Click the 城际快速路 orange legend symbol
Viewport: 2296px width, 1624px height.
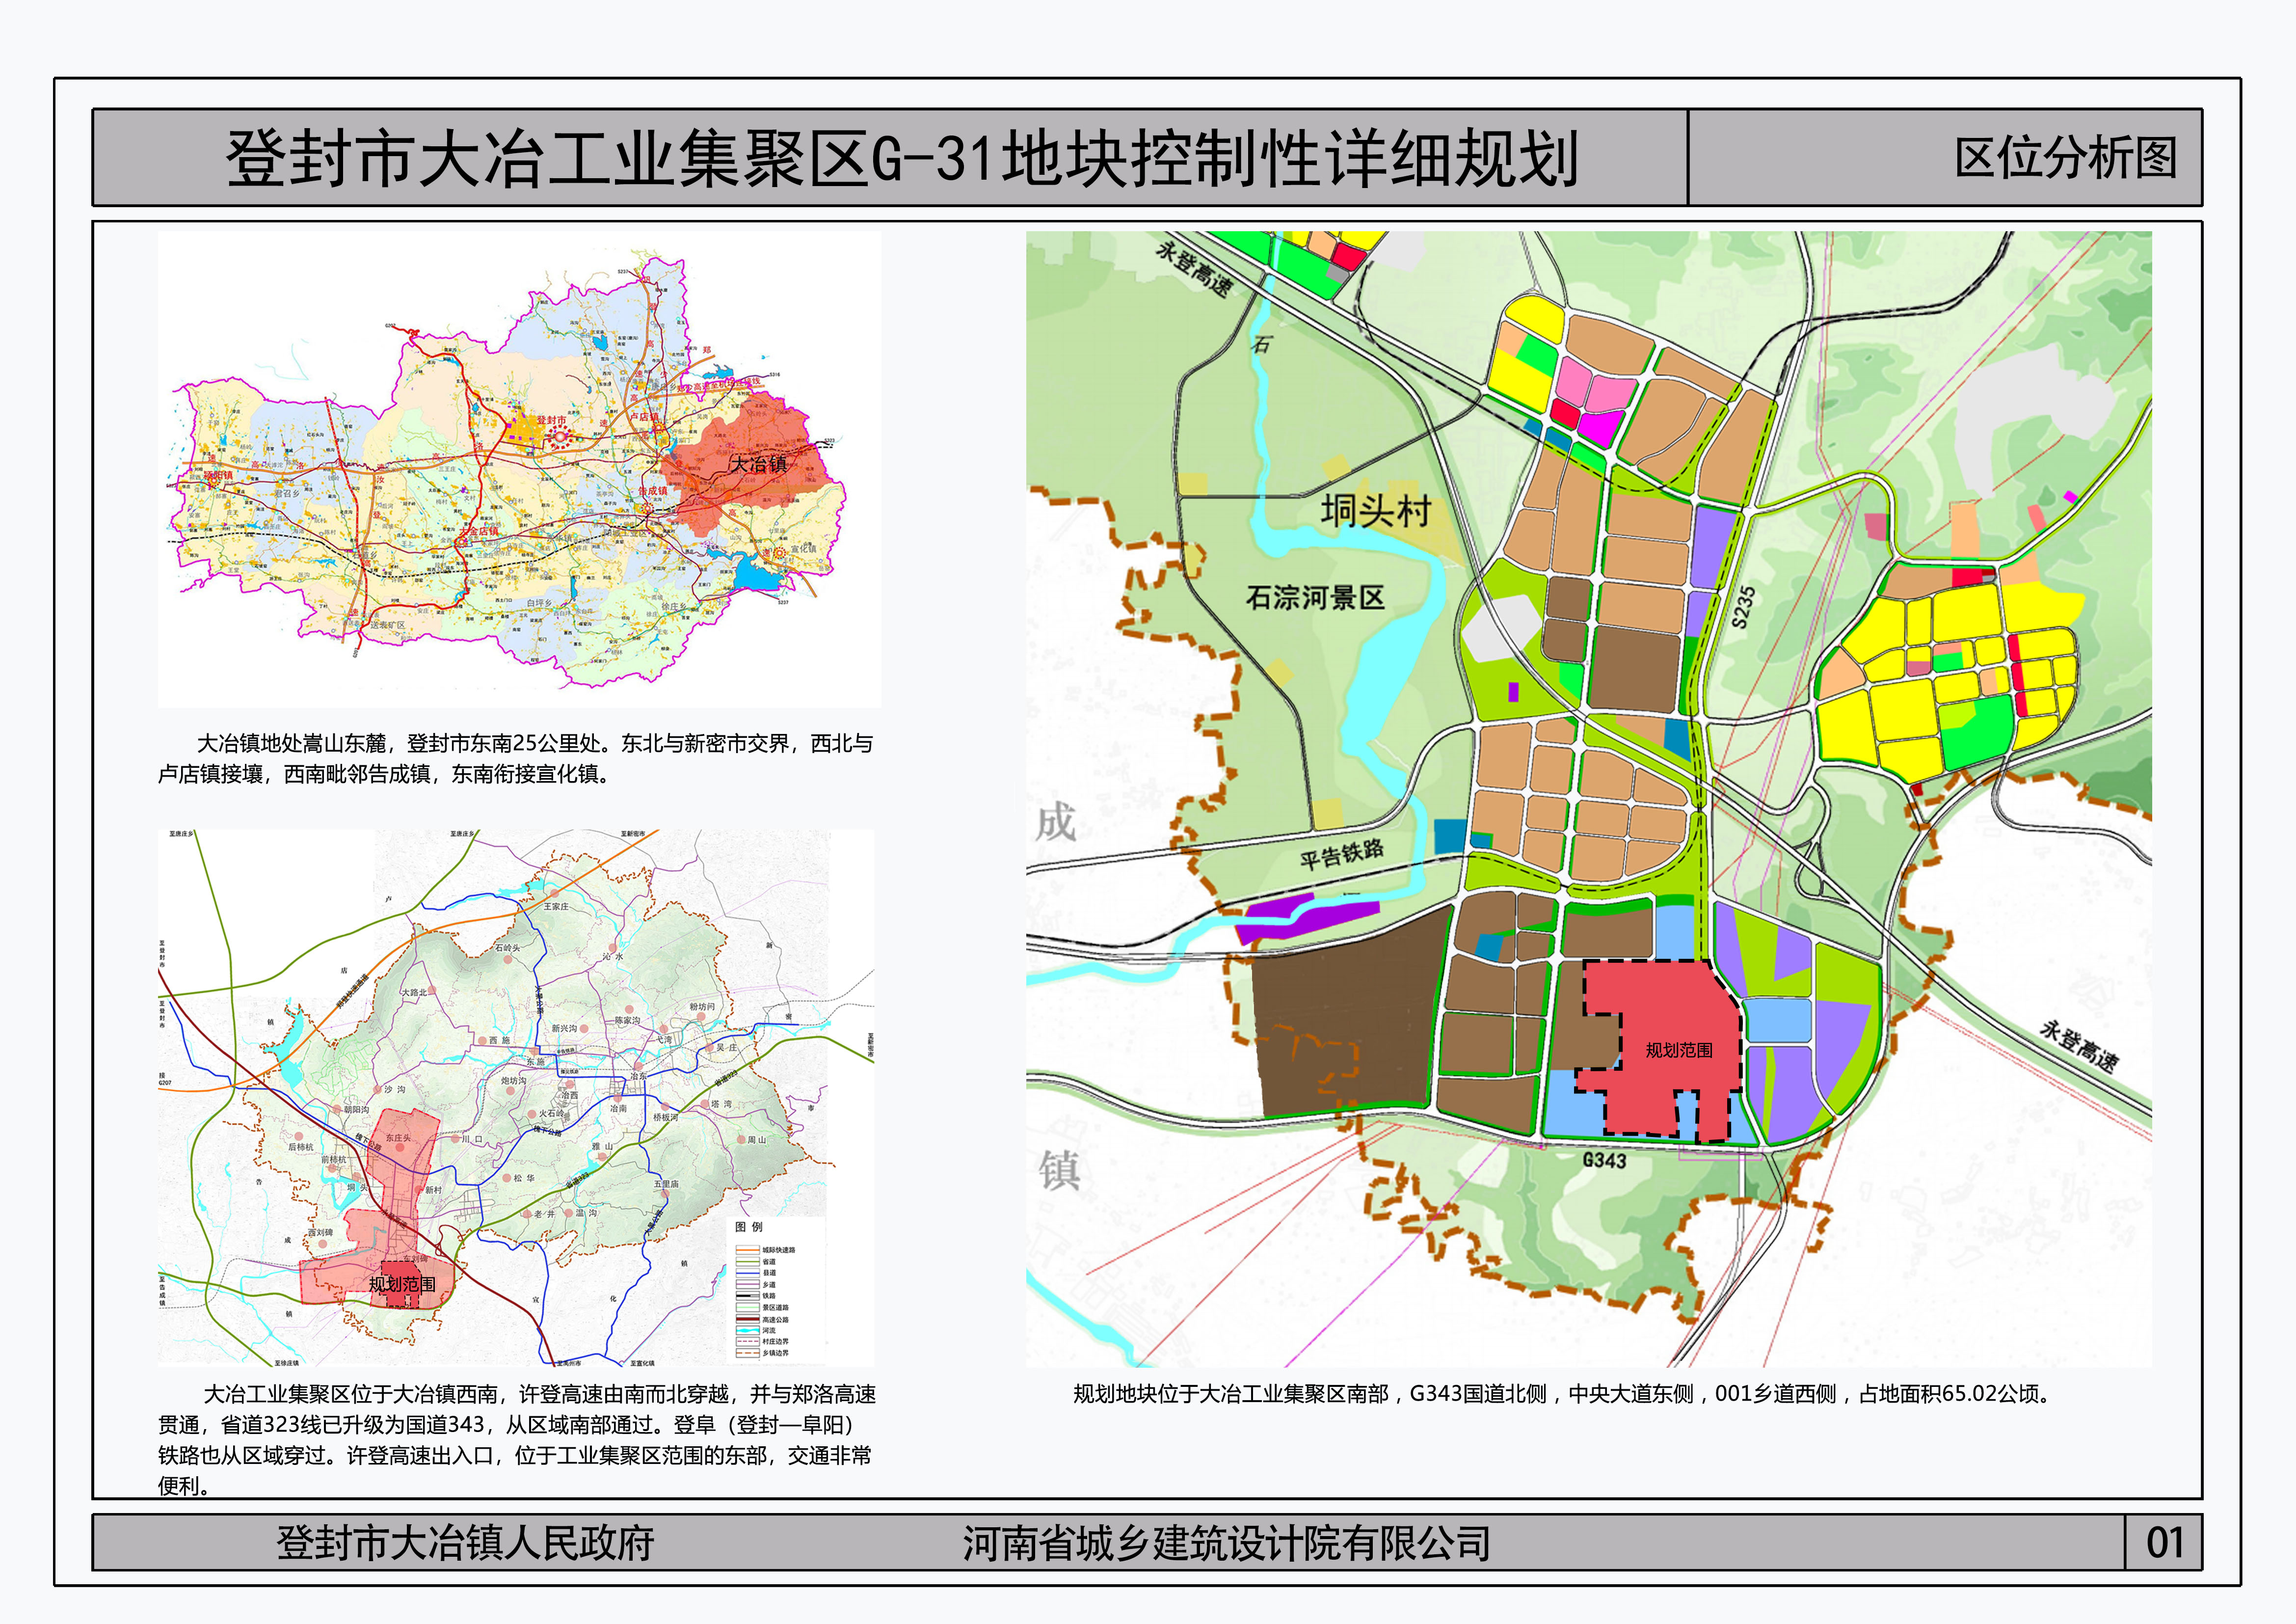point(748,1250)
